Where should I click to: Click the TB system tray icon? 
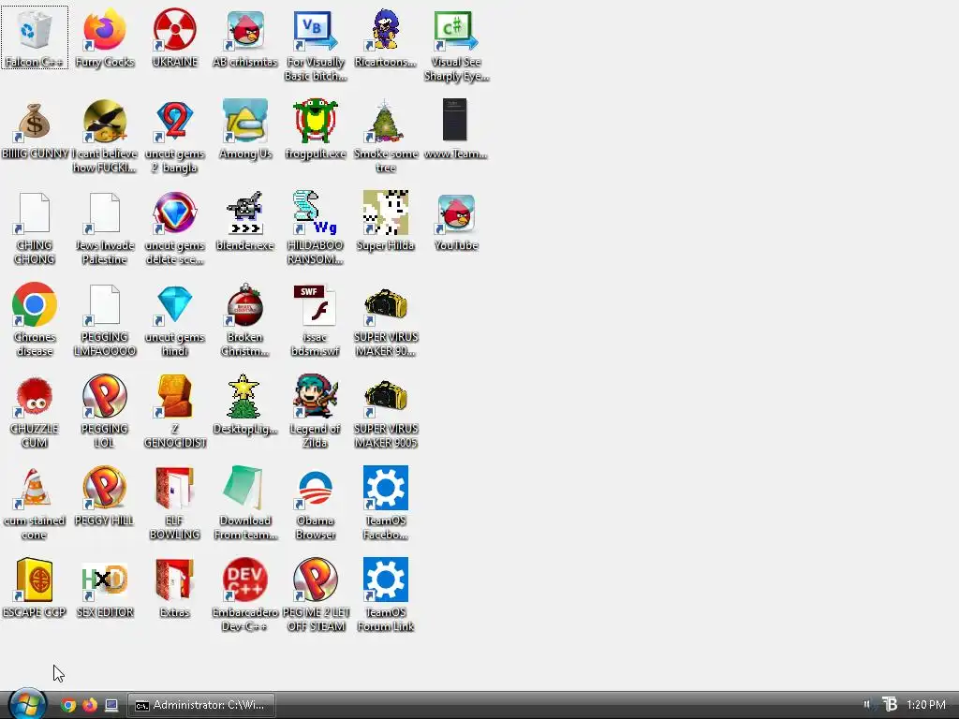click(890, 705)
